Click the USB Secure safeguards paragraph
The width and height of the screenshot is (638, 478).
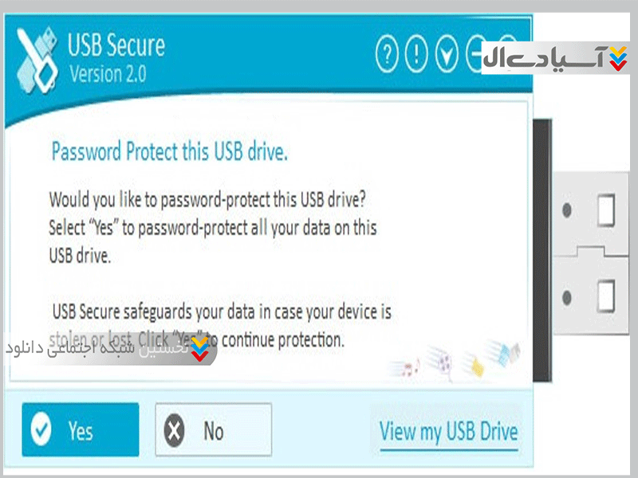tap(222, 311)
